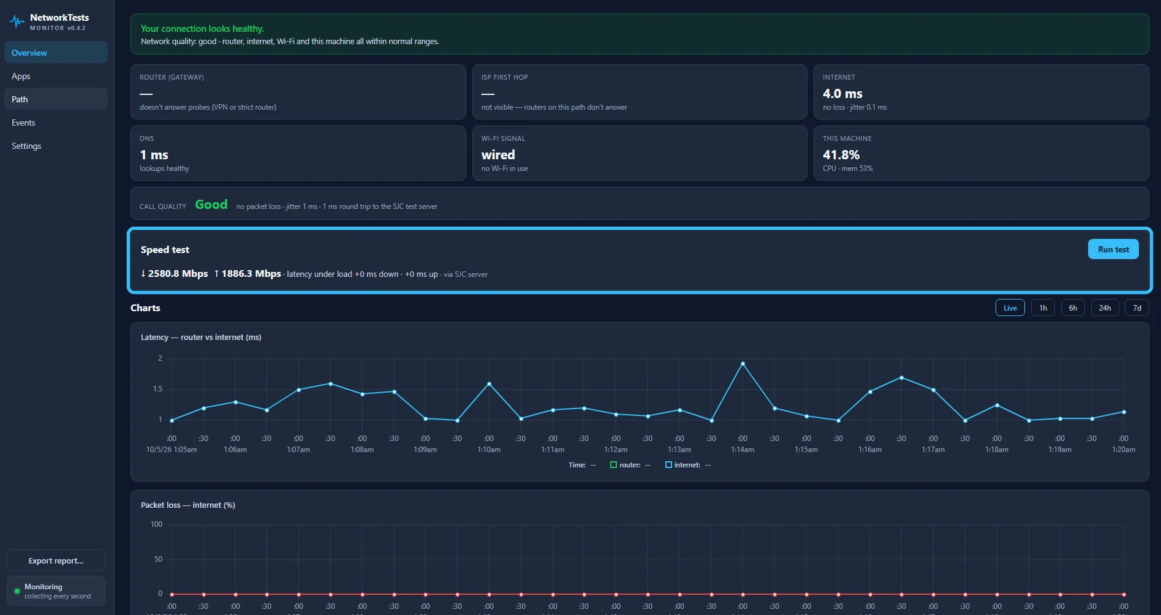Click the Call Quality Good label
Screen dimensions: 1161x615
pos(211,205)
